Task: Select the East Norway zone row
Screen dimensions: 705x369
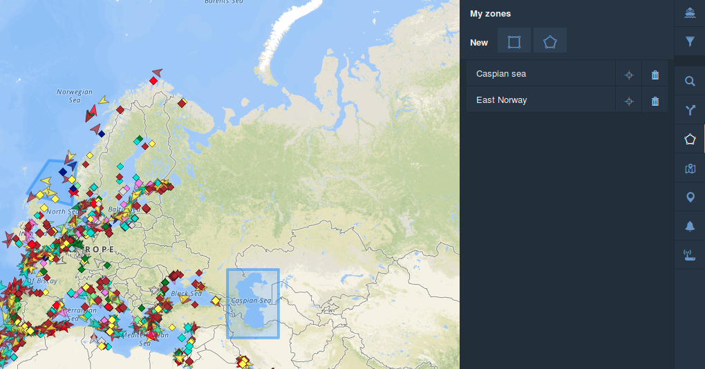Action: [541, 100]
